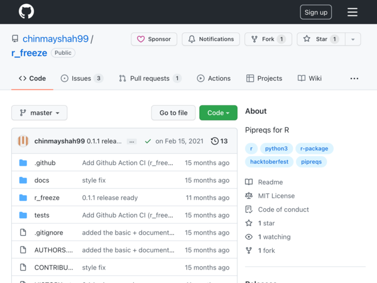Click the CONTRIBU... file icon
This screenshot has height=283, width=377.
[x=23, y=267]
